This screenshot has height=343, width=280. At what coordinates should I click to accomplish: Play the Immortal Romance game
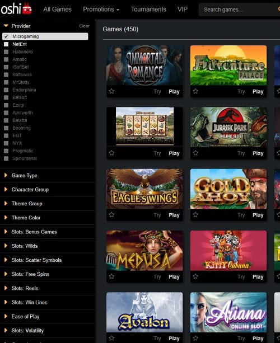coord(174,92)
